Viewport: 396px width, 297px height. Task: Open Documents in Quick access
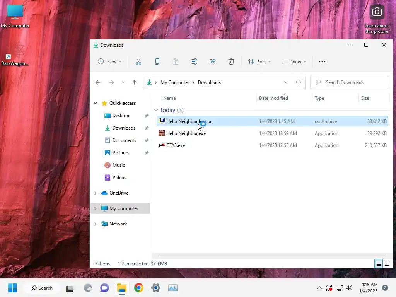(x=124, y=140)
